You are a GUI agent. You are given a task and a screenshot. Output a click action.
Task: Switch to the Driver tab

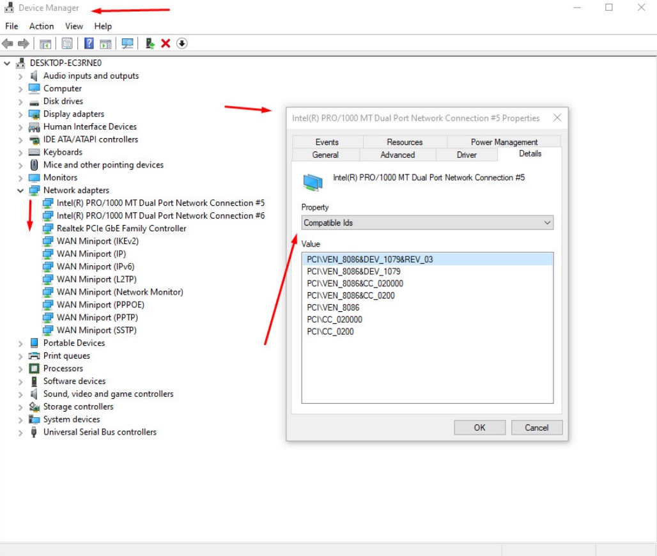[467, 155]
